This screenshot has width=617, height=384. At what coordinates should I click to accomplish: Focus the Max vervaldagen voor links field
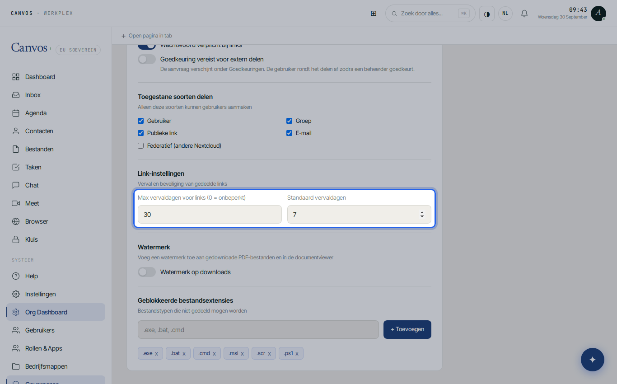pos(210,215)
